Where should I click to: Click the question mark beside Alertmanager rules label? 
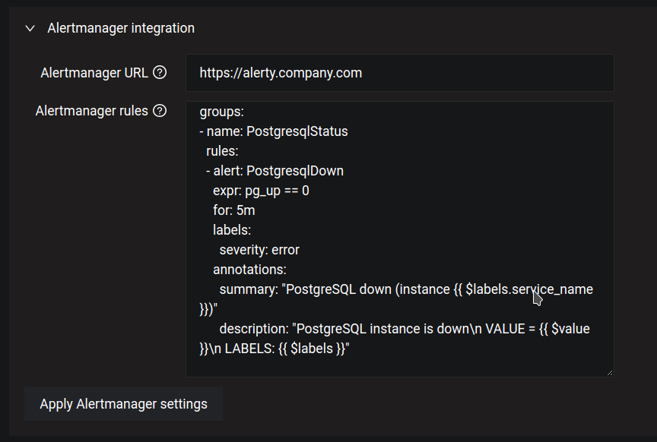pos(160,110)
